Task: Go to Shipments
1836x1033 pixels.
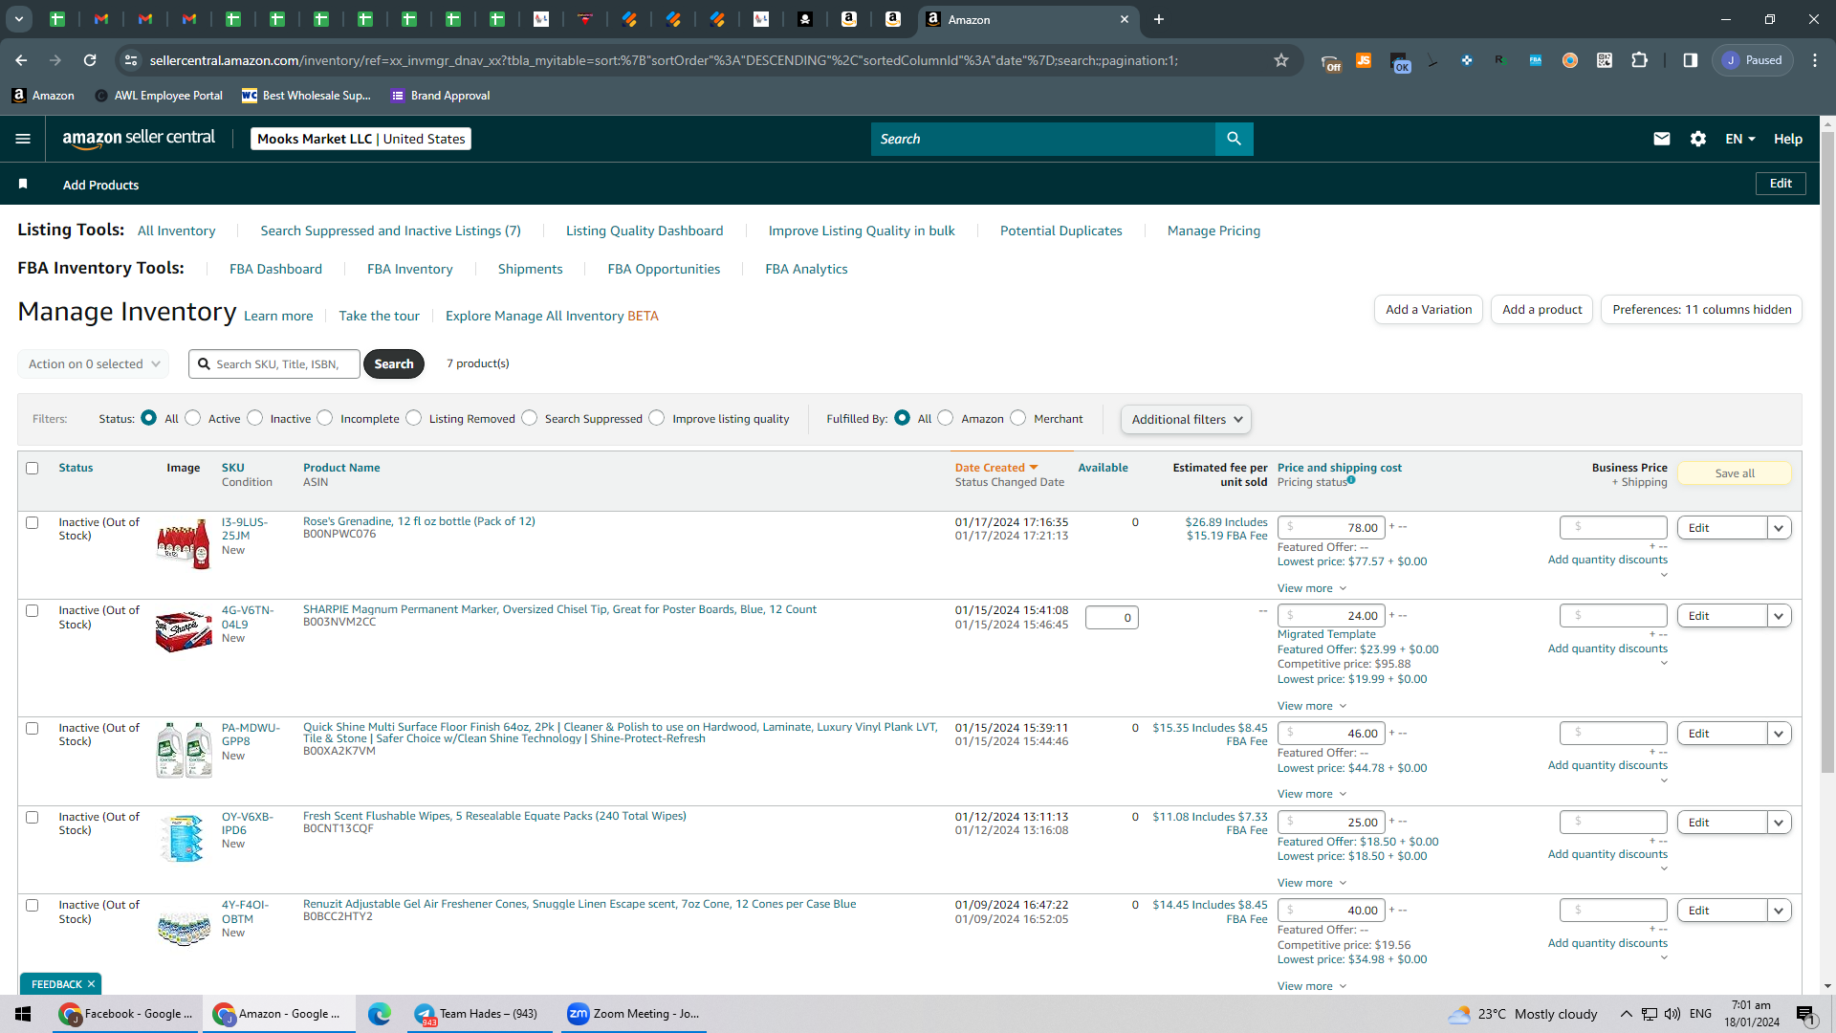Action: 530,269
